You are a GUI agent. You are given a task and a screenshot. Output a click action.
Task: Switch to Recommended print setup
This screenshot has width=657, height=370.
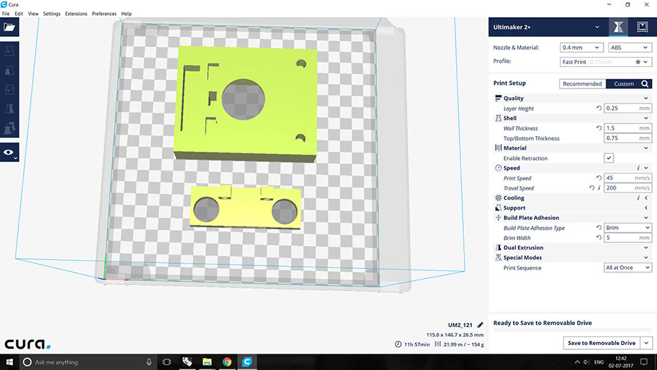click(582, 84)
